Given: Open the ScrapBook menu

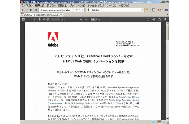Looking at the screenshot, I should (x=96, y=6).
